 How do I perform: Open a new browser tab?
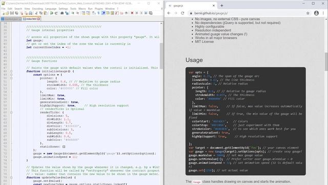pos(222,6)
